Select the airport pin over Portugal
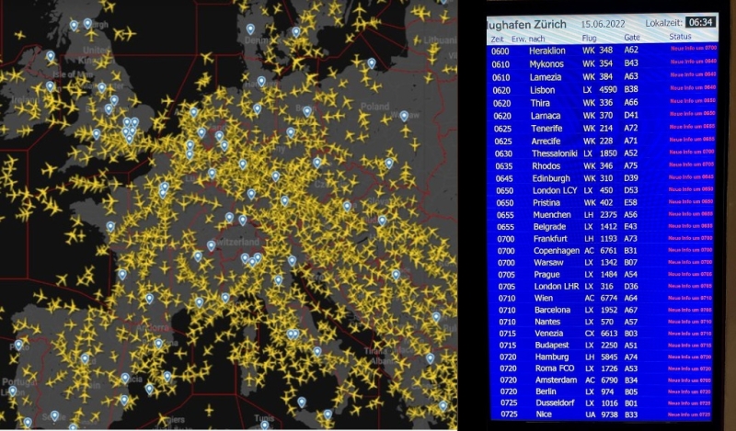 [x=11, y=391]
